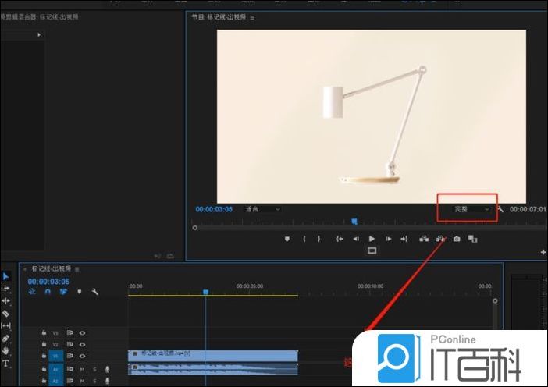Mute the A1 audio track

click(x=82, y=369)
